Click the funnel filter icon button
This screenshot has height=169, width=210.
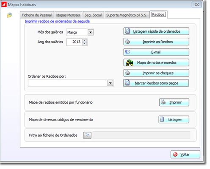[x=87, y=135]
